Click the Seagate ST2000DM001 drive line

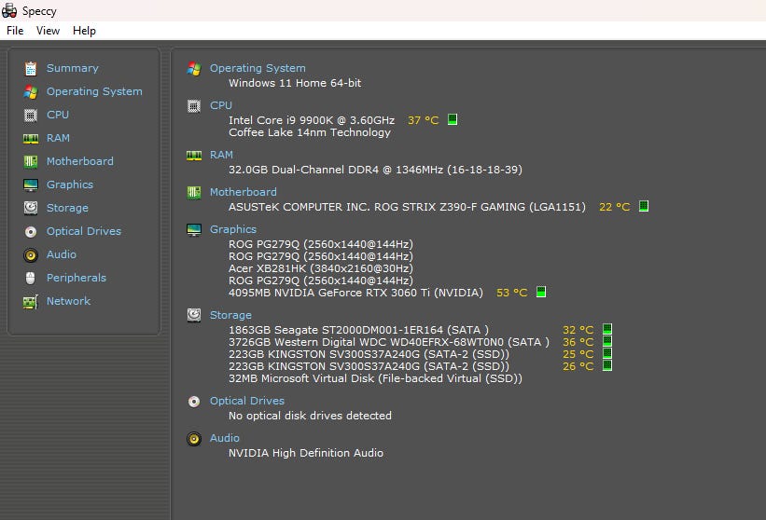358,330
